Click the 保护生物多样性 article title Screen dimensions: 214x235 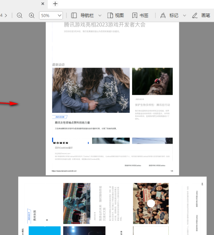(x=153, y=105)
